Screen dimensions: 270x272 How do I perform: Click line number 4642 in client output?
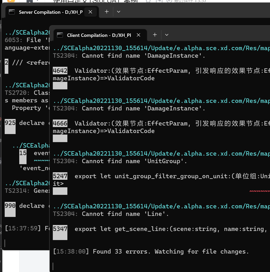click(x=60, y=71)
